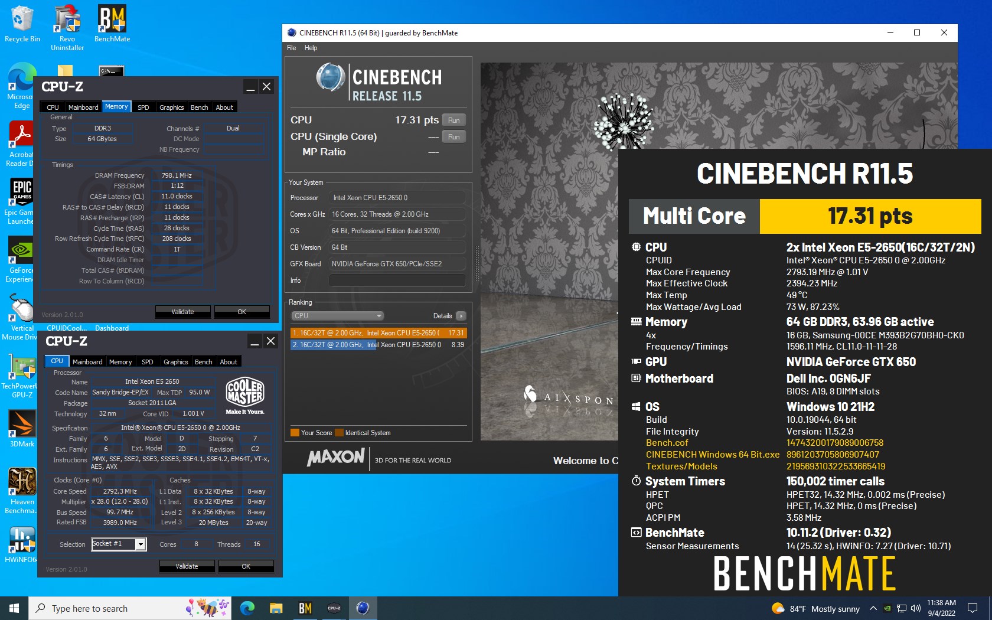
Task: Open the Ranking CPU dropdown
Action: coord(338,316)
